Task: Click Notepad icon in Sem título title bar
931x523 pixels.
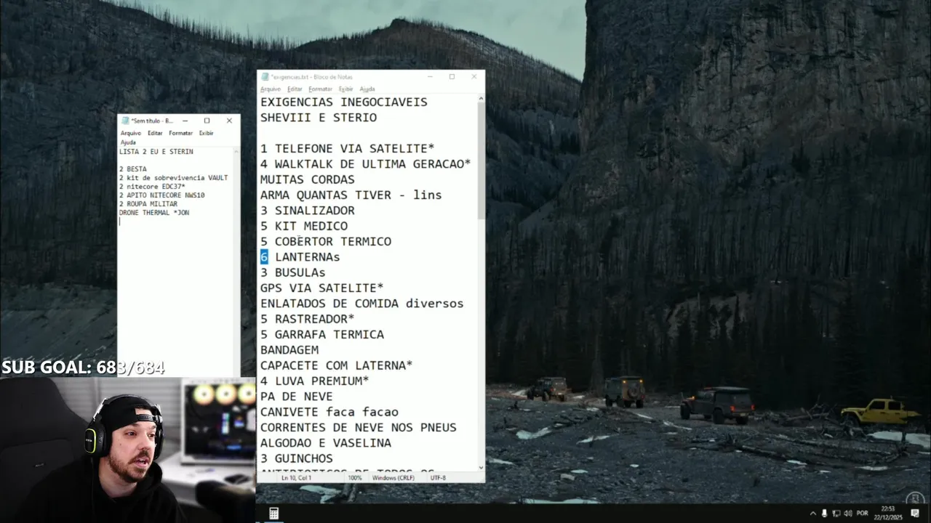Action: pos(126,121)
